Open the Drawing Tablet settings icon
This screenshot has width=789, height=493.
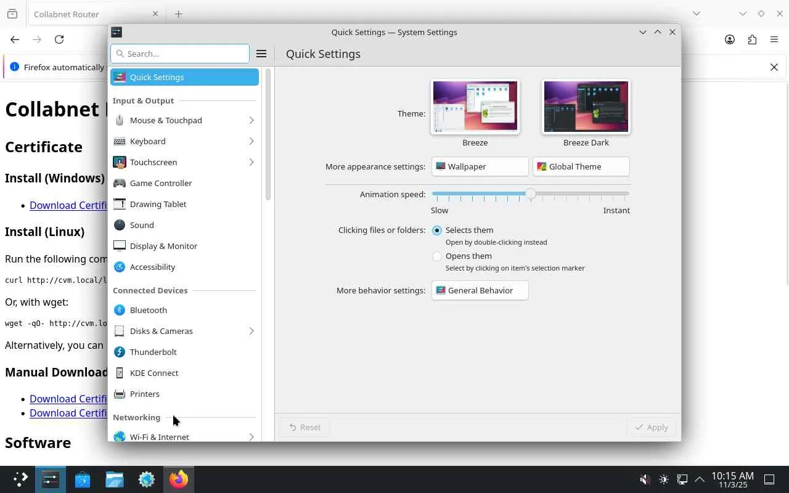pos(120,204)
